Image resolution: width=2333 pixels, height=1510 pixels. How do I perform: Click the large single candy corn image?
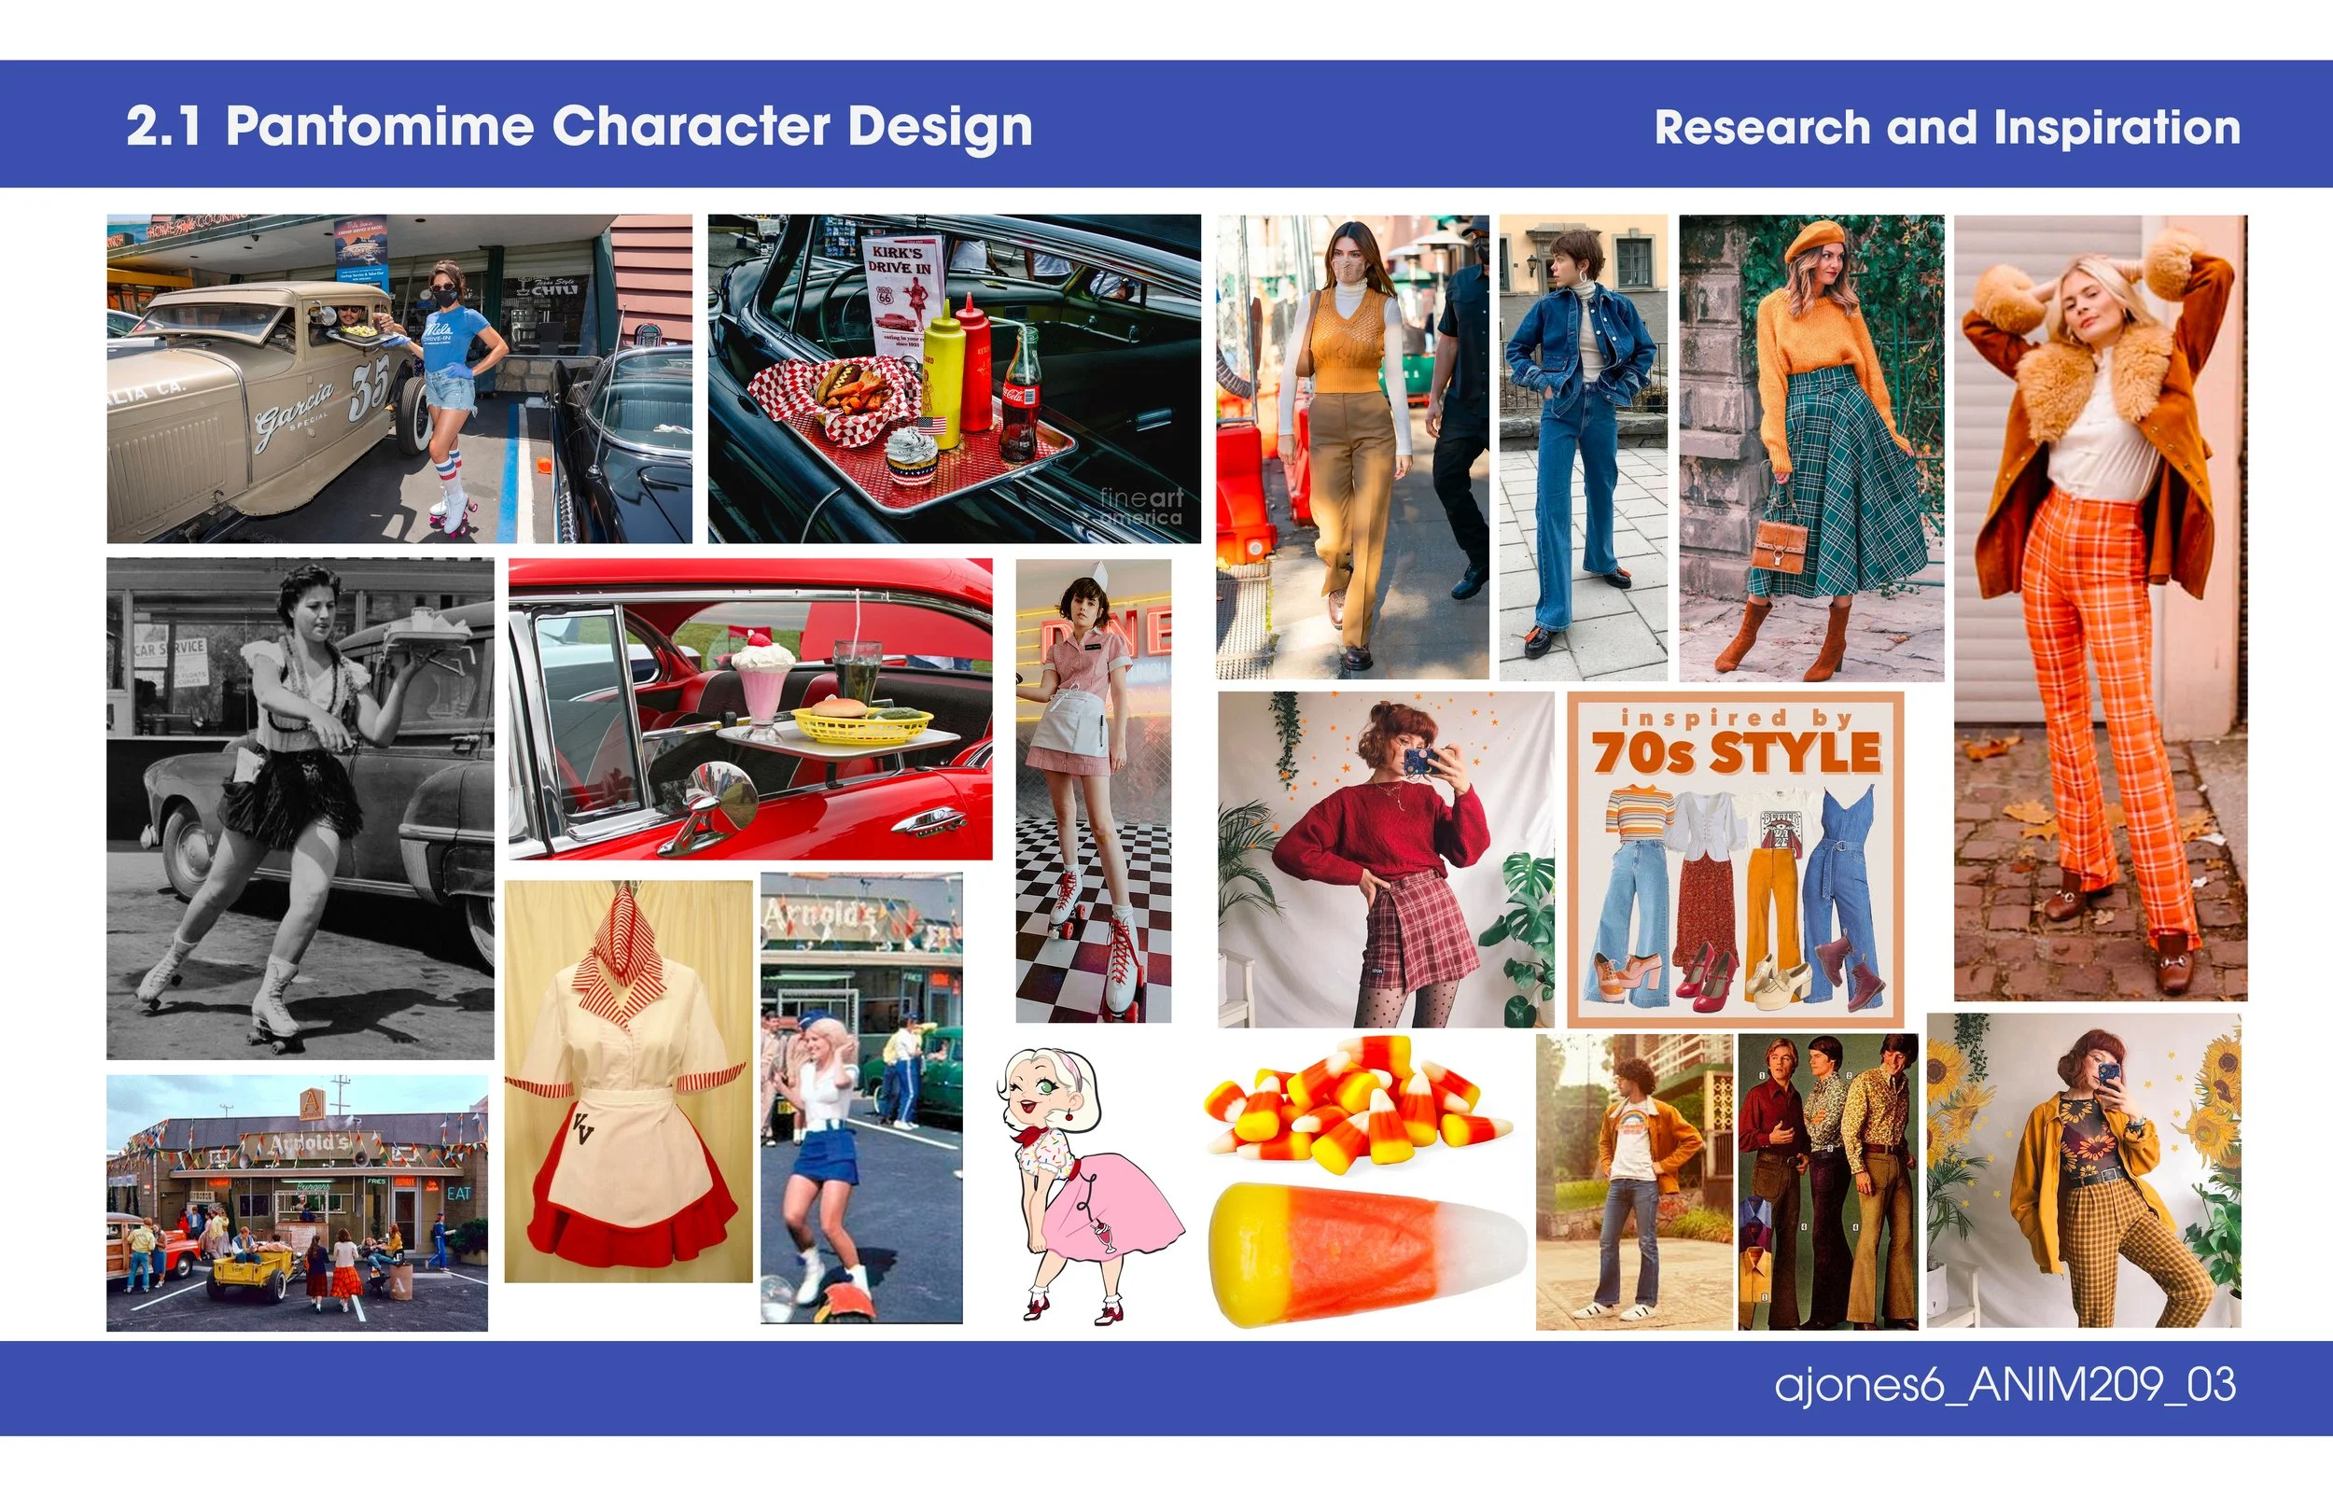(x=1367, y=1254)
